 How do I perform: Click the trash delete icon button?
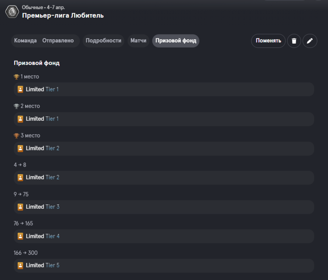(x=294, y=41)
